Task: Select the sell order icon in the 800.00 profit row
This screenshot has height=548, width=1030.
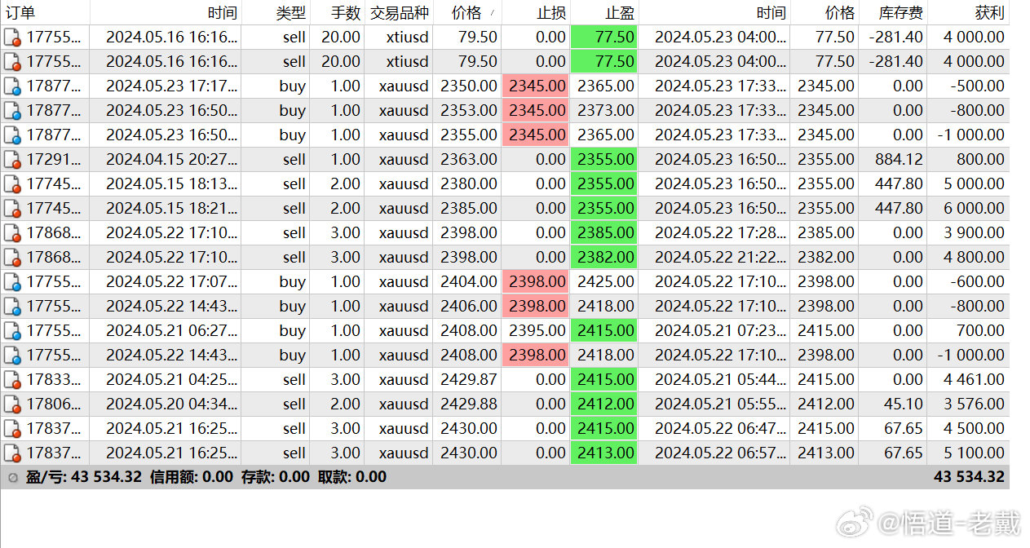Action: coord(11,160)
